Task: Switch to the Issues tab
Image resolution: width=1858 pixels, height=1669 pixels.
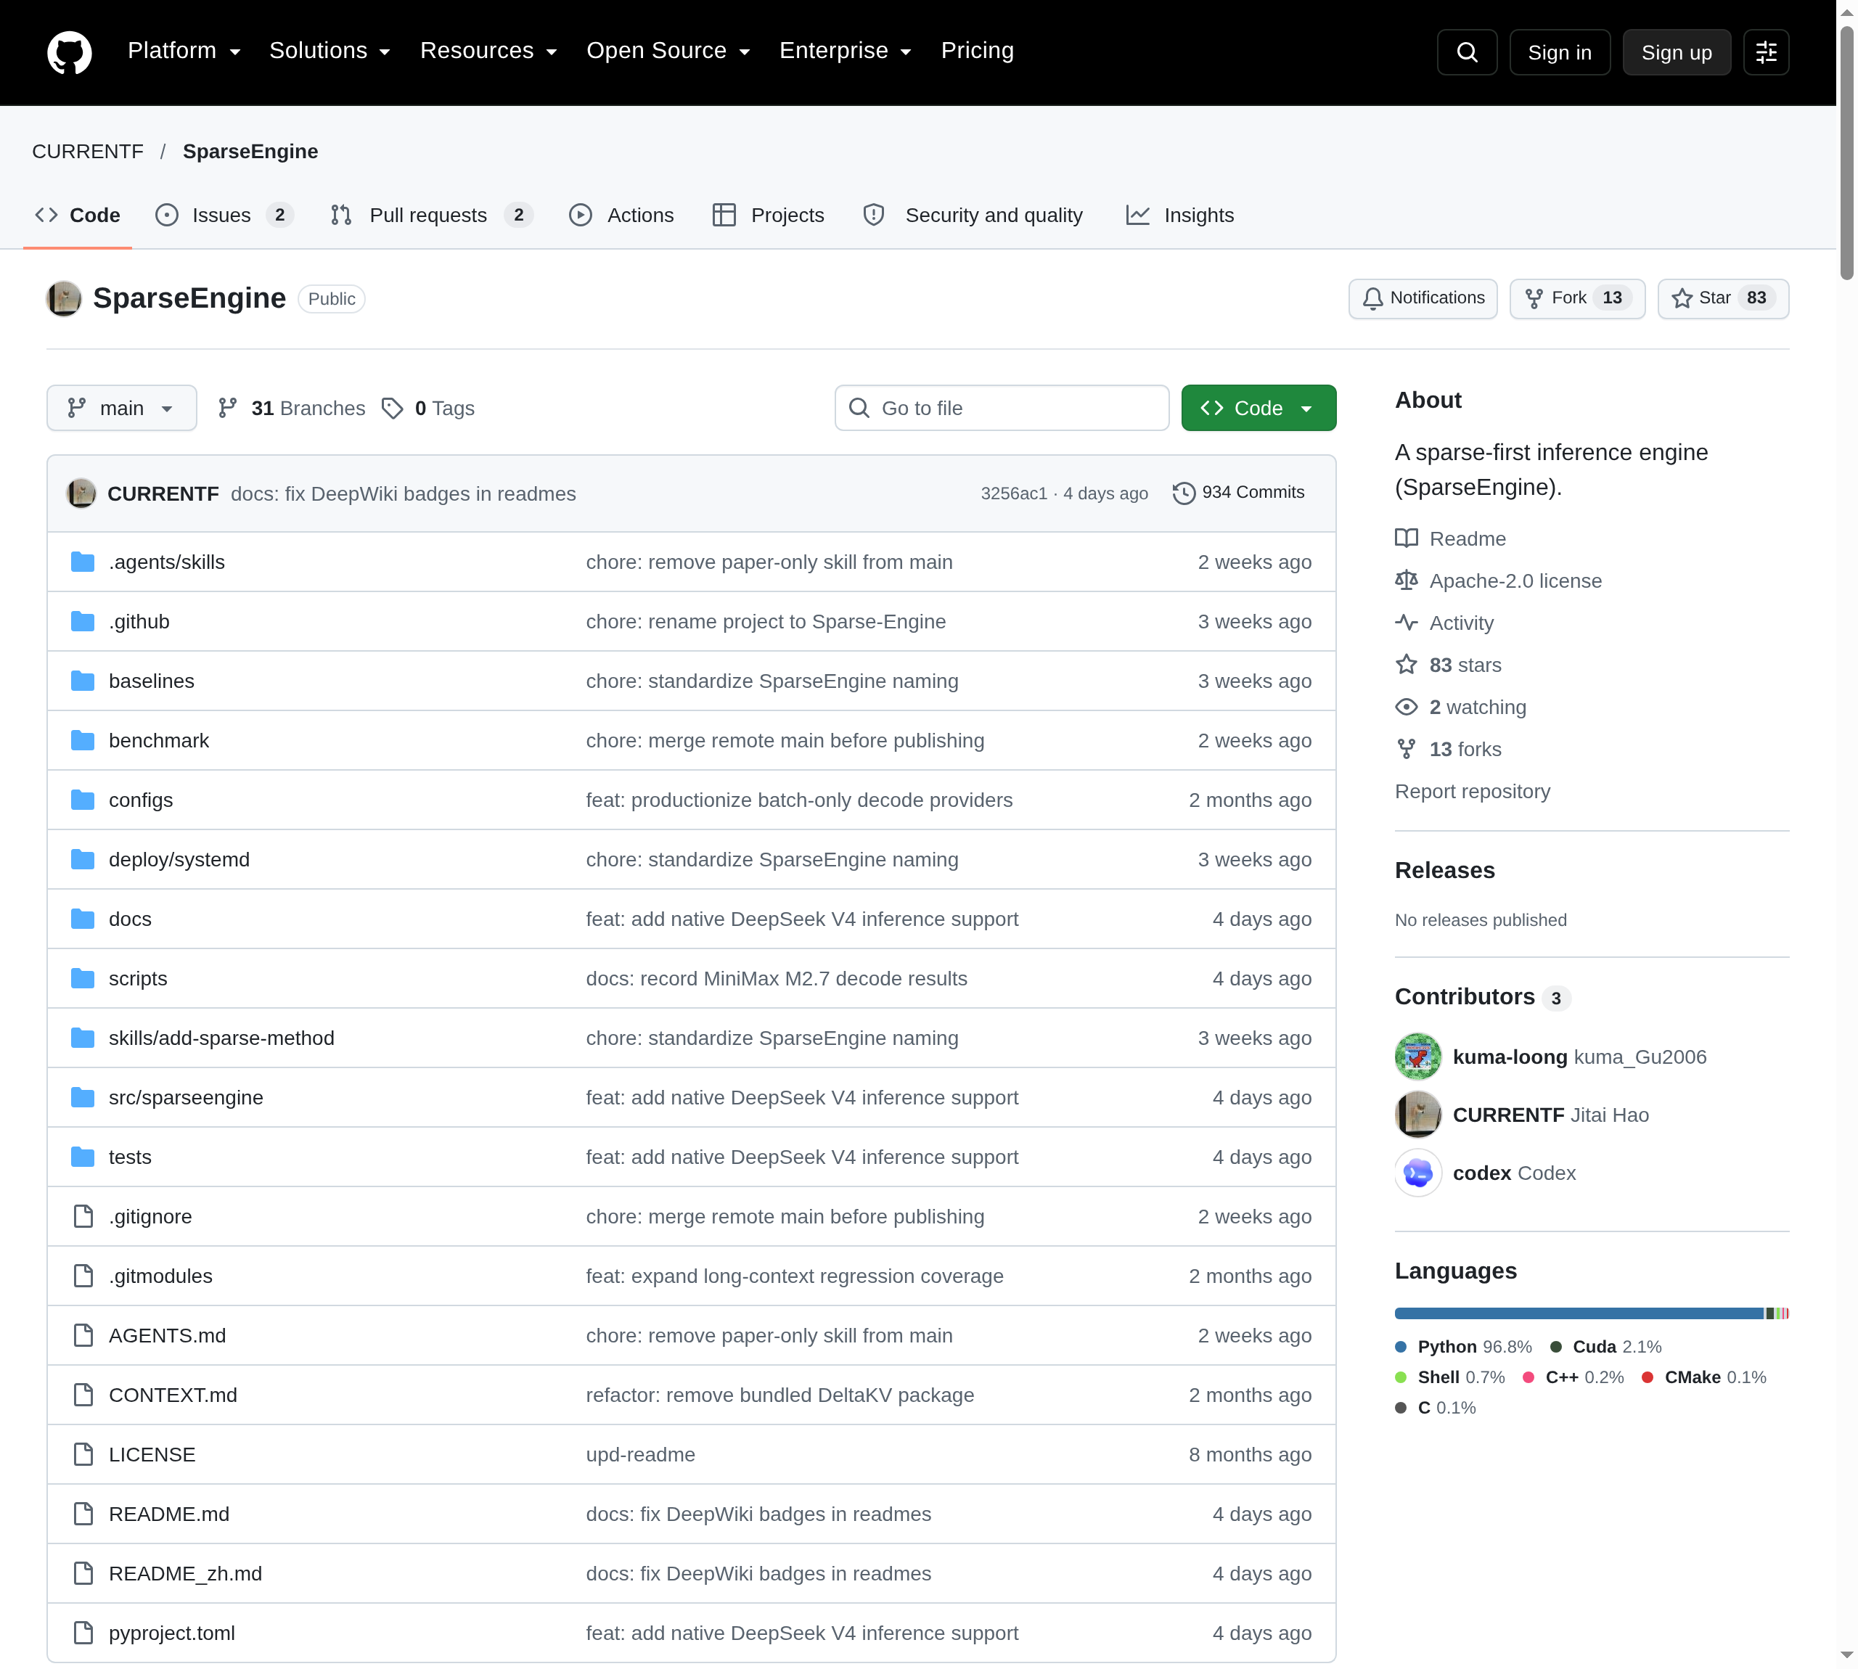Action: click(x=224, y=216)
